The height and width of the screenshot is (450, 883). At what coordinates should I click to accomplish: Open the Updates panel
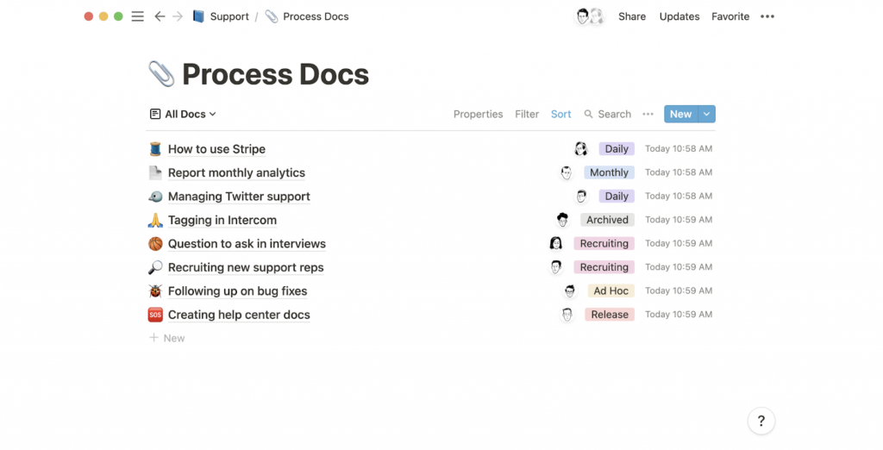click(679, 16)
